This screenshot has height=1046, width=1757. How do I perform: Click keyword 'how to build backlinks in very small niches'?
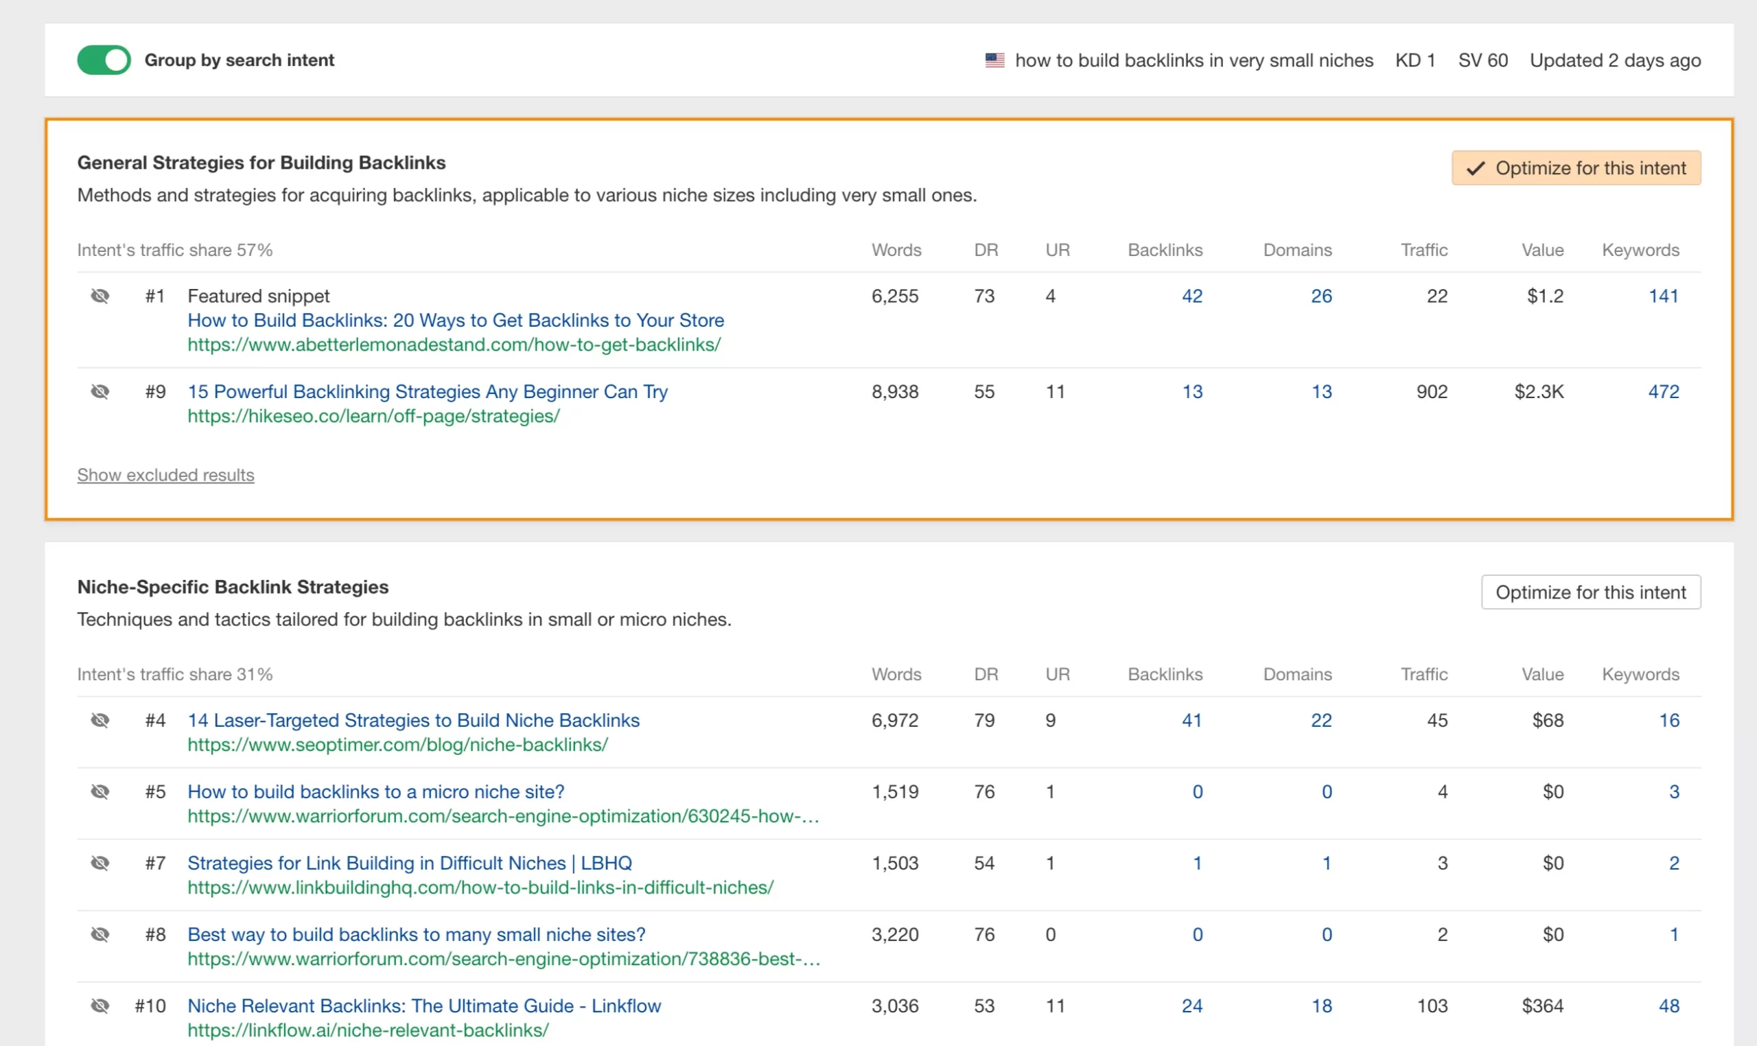click(1194, 60)
